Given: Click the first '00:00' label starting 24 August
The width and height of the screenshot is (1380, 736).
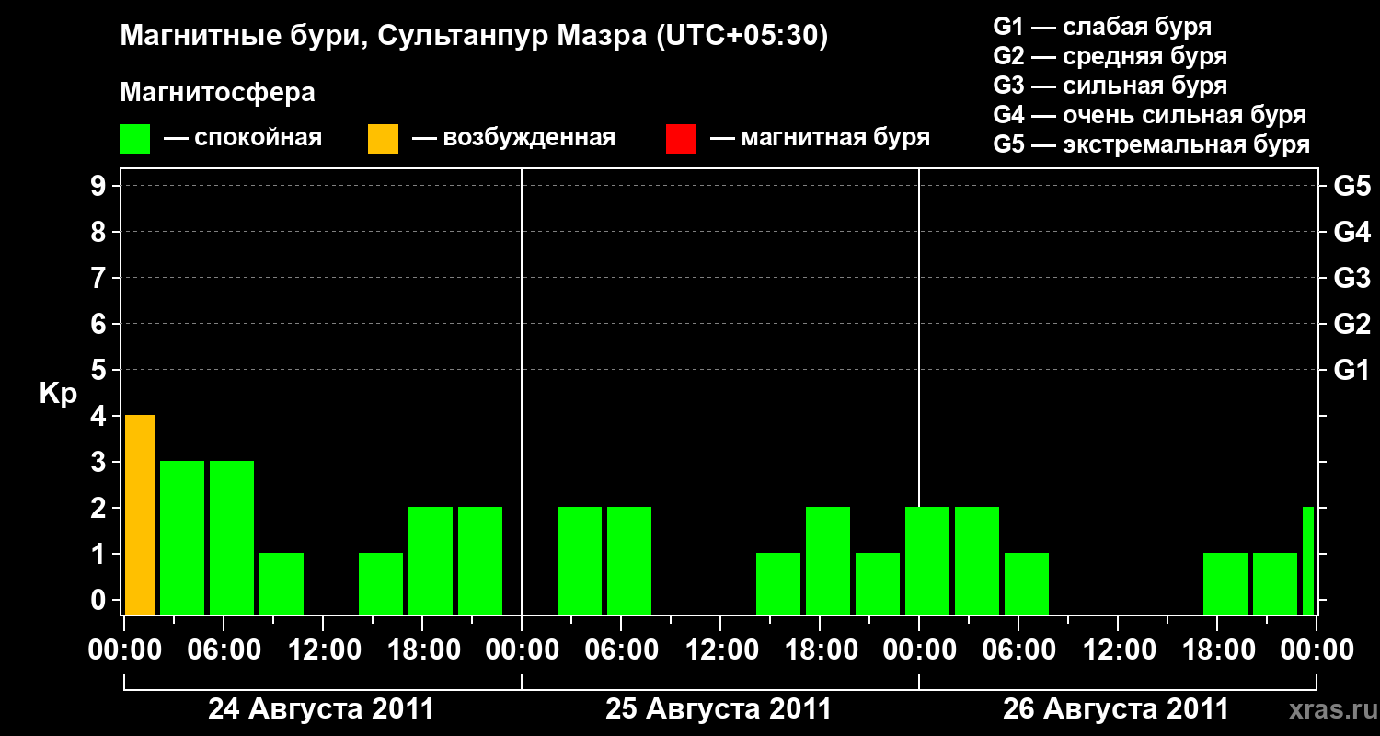Looking at the screenshot, I should (x=123, y=650).
